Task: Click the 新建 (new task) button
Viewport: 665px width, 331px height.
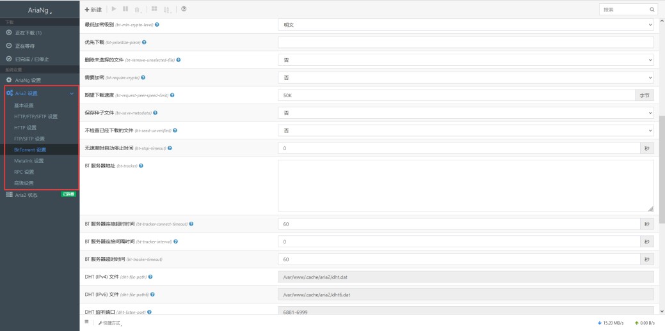Action: 93,10
